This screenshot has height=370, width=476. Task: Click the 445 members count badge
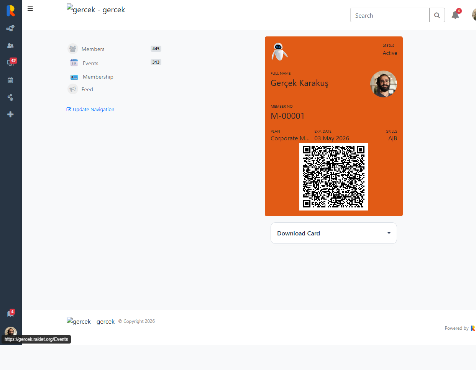click(156, 49)
